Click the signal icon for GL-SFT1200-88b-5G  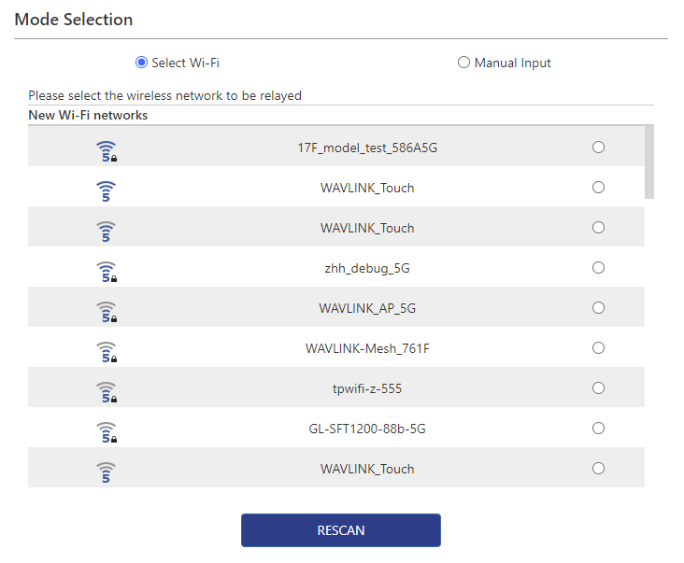coord(107,431)
